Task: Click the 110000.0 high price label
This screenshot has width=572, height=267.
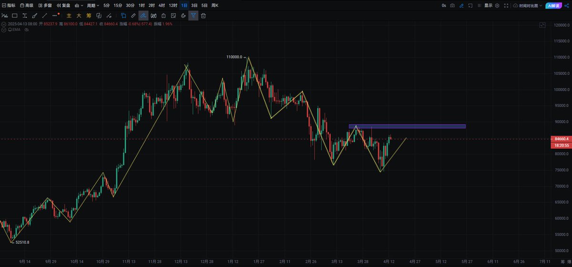Action: 234,57
